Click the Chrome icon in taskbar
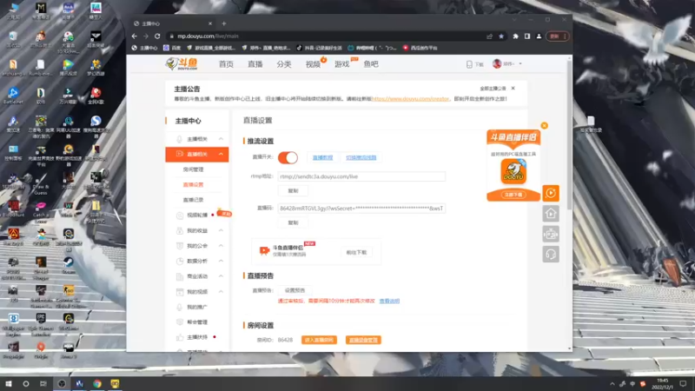695x391 pixels. click(x=97, y=383)
